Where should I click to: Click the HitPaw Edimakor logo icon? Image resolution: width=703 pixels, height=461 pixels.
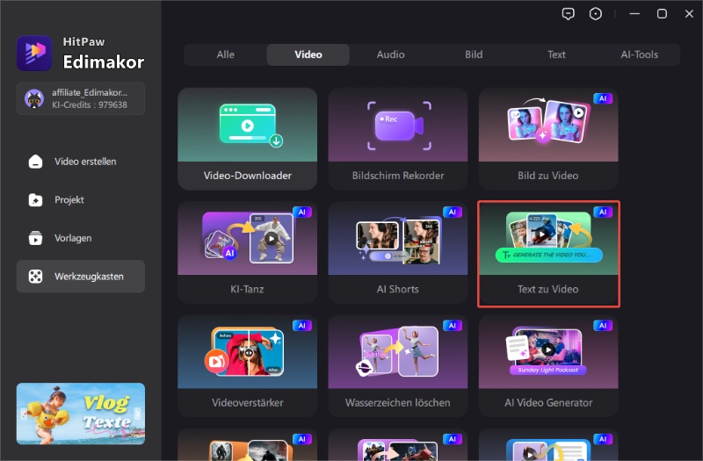coord(34,53)
